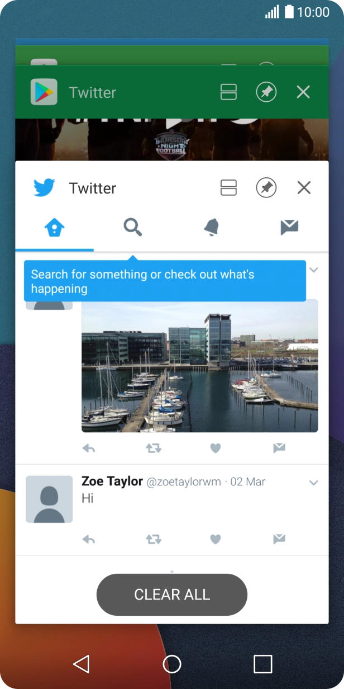
Task: Open the direct messages envelope tab
Action: (x=289, y=228)
